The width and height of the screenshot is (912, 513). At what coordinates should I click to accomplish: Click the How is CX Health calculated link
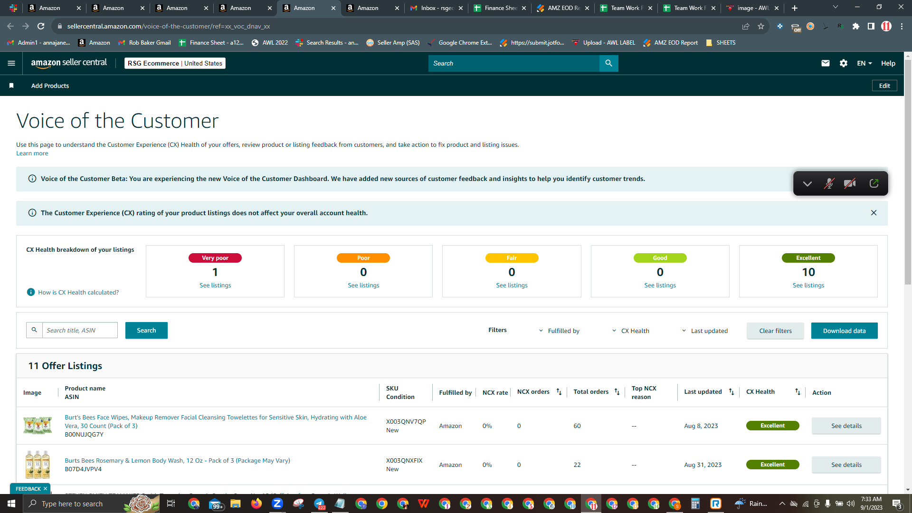(x=78, y=292)
